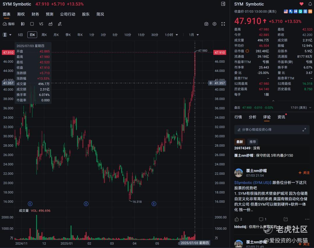Image resolution: width=314 pixels, height=248 pixels.
Task: Show 推荐 comments
Action: point(253,142)
